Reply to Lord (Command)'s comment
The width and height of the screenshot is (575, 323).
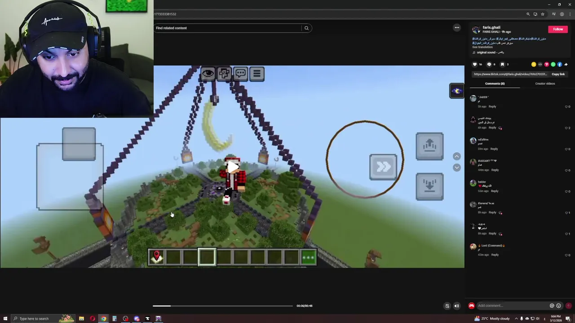coord(495,255)
